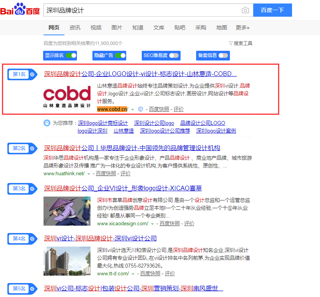Screen dimensions: 320x297
Task: Open the 贴吧 tab
Action: pos(180,28)
